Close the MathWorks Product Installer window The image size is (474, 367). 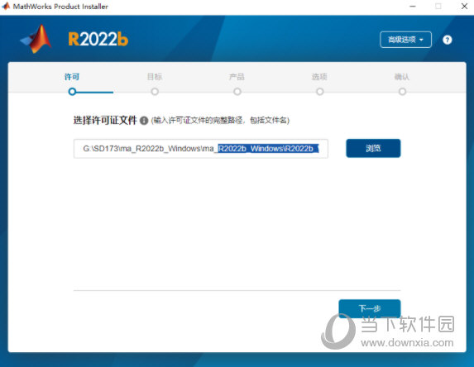pos(465,7)
